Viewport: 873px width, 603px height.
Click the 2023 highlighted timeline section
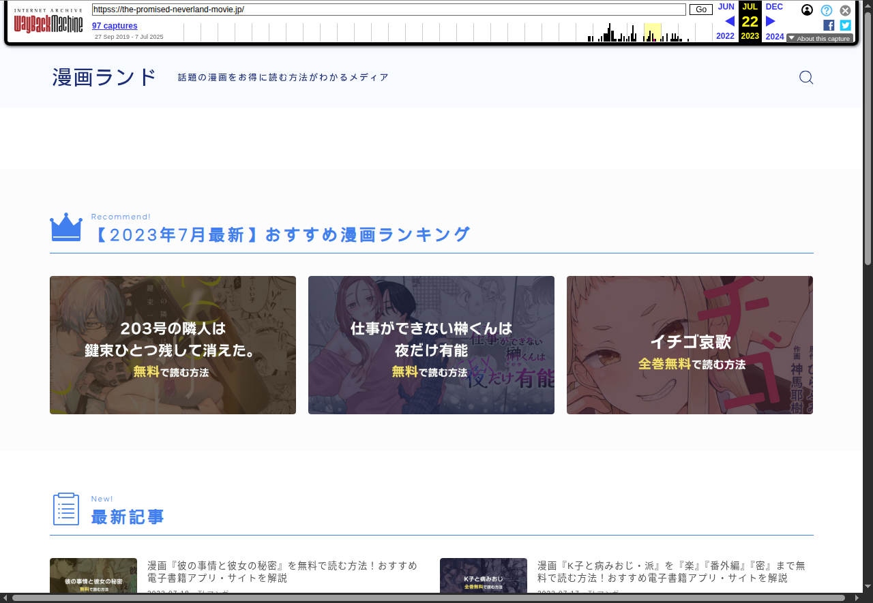click(652, 32)
